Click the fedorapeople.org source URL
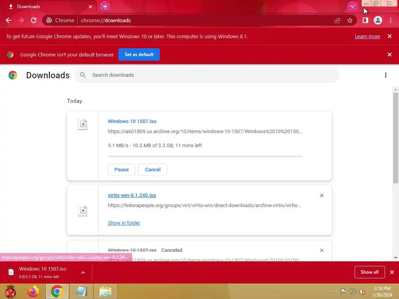This screenshot has width=399, height=299. pos(204,206)
